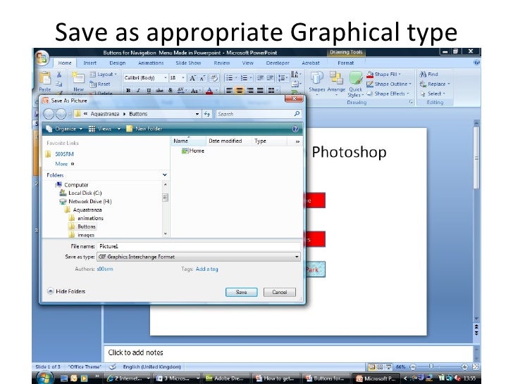The height and width of the screenshot is (384, 513).
Task: Open the font size combo box
Action: 178,78
